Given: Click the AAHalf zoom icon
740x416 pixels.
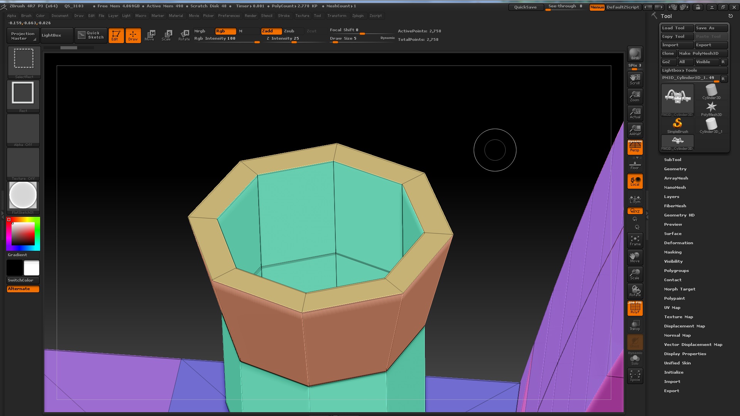Looking at the screenshot, I should click(x=635, y=130).
